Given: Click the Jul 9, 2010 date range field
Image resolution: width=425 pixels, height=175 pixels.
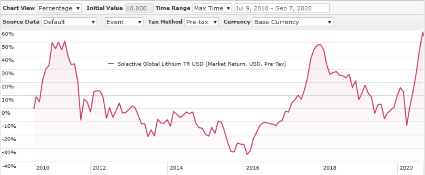Looking at the screenshot, I should [x=282, y=8].
